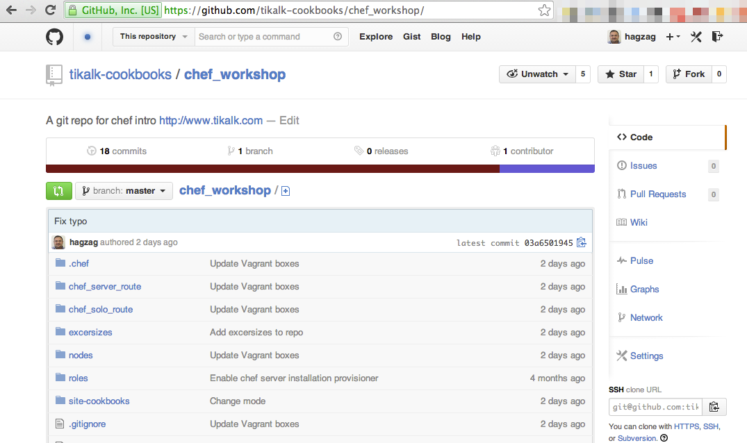Open the site-cookbooks folder
Screen dimensions: 747x443
tap(99, 401)
